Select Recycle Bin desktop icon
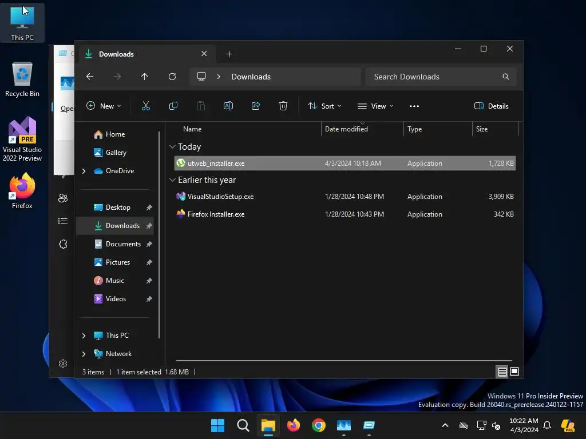Image resolution: width=586 pixels, height=439 pixels. pos(22,79)
